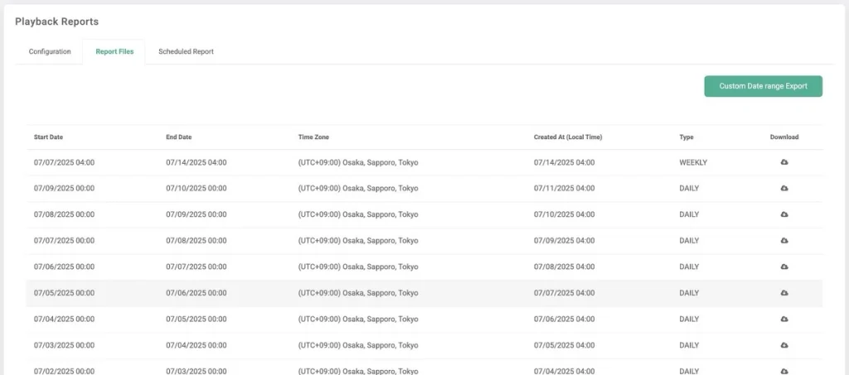Select row created at 07/07/2025 04:00
Viewport: 849px width, 375px height.
click(x=415, y=293)
